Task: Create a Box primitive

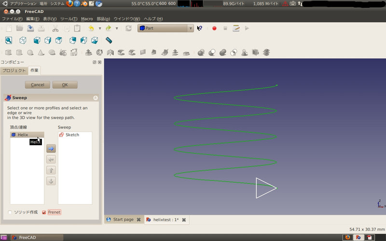Action: point(8,53)
